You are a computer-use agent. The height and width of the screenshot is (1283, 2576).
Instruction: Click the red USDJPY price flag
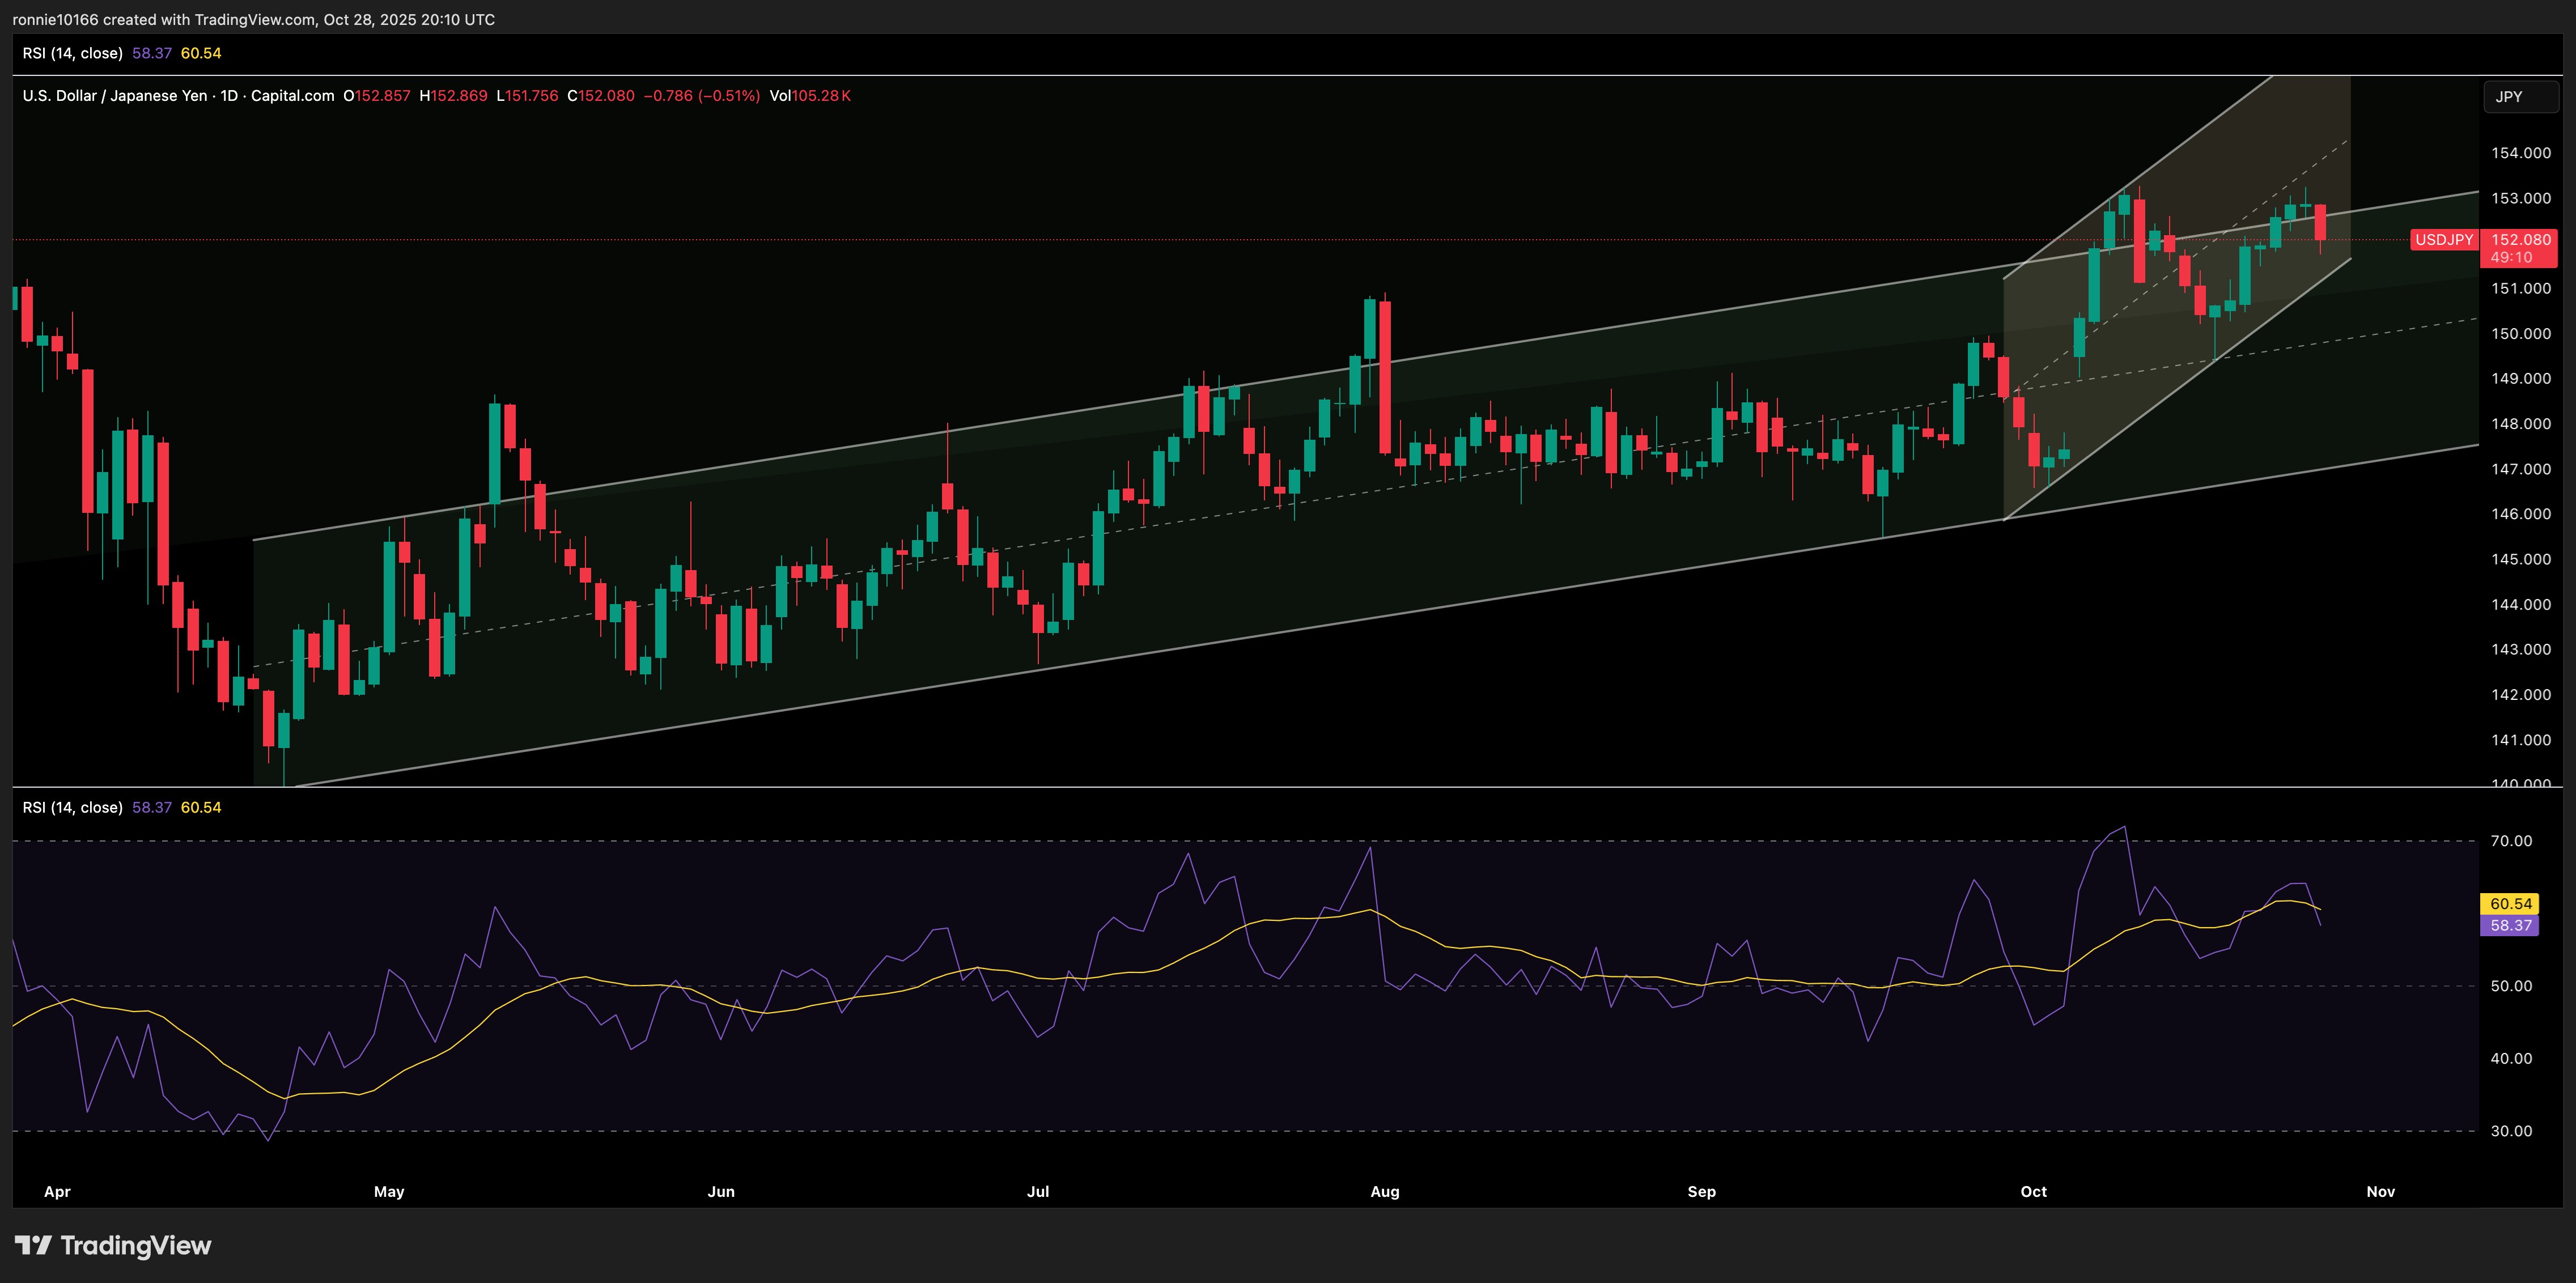pos(2444,240)
